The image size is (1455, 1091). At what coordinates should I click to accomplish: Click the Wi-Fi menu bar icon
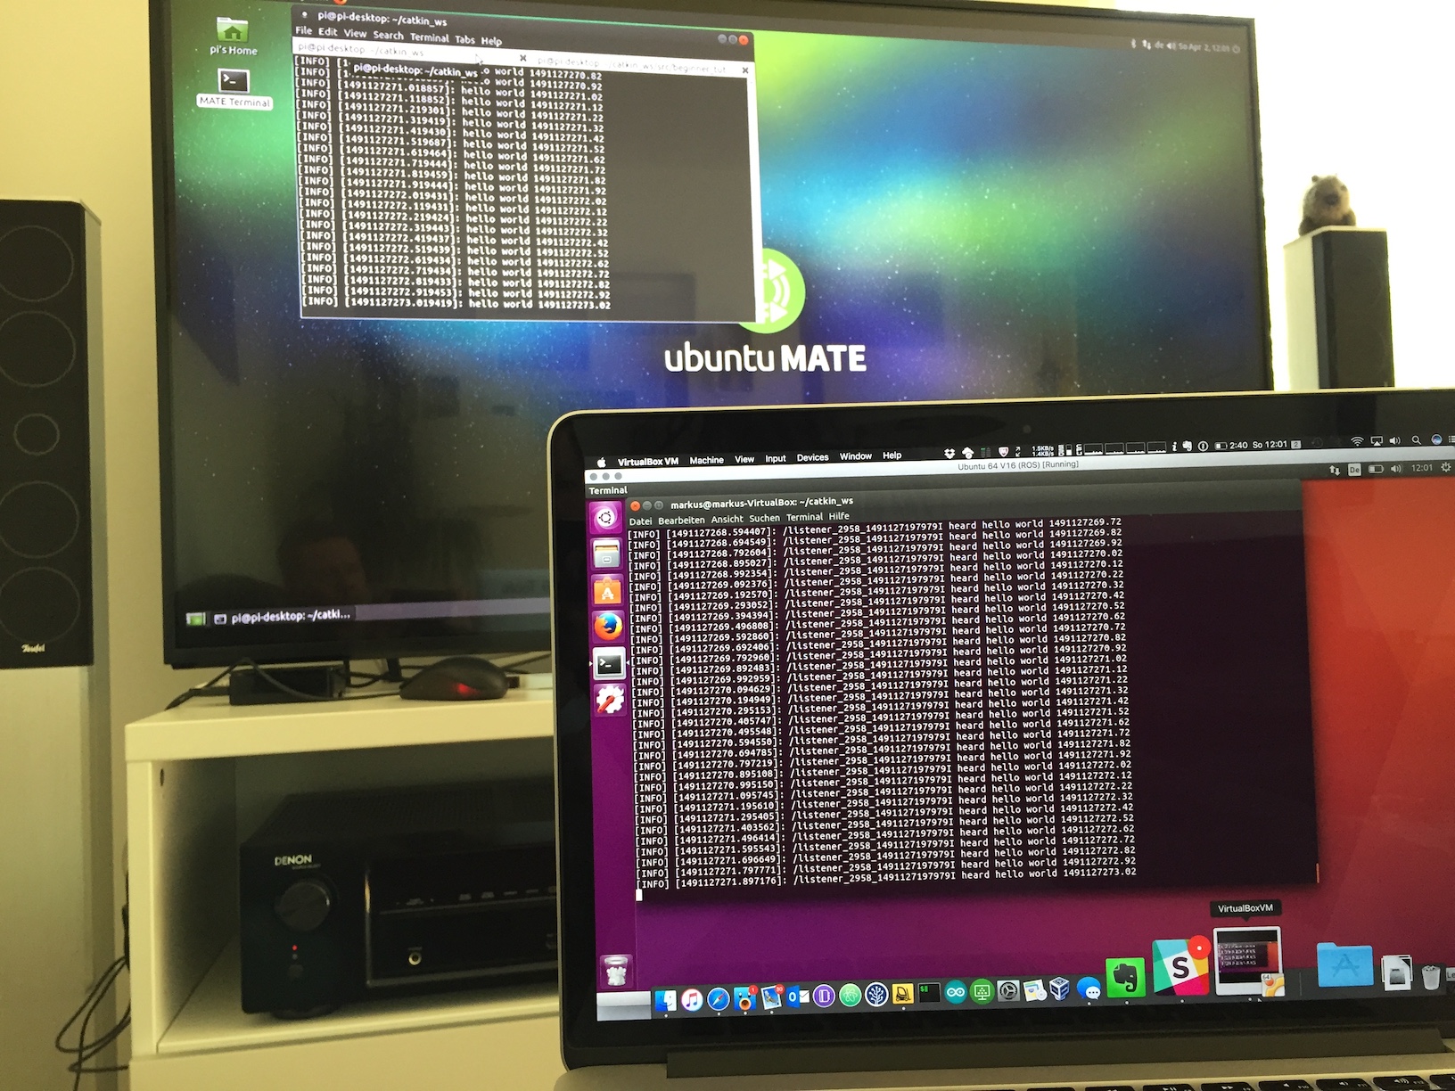1357,441
